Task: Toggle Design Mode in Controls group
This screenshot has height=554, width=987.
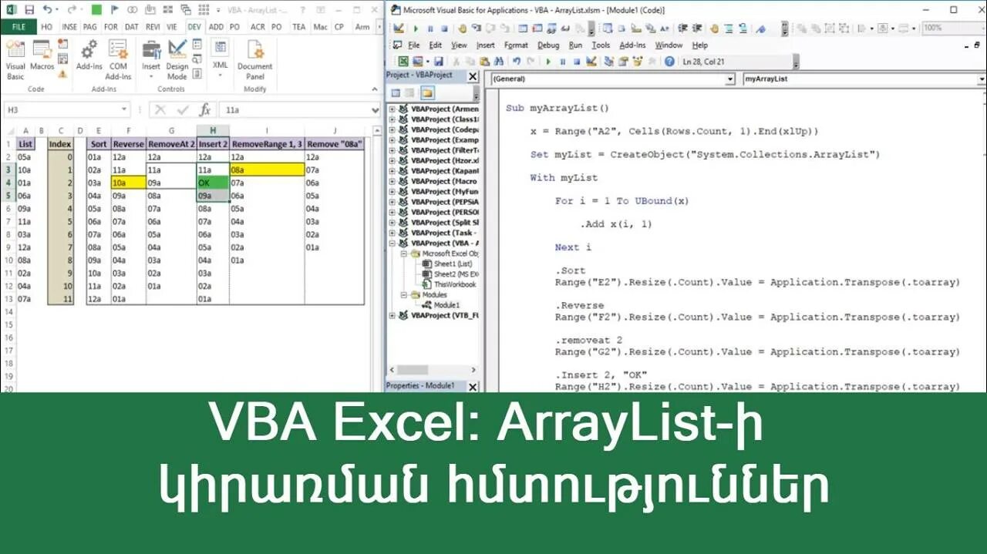Action: tap(177, 60)
